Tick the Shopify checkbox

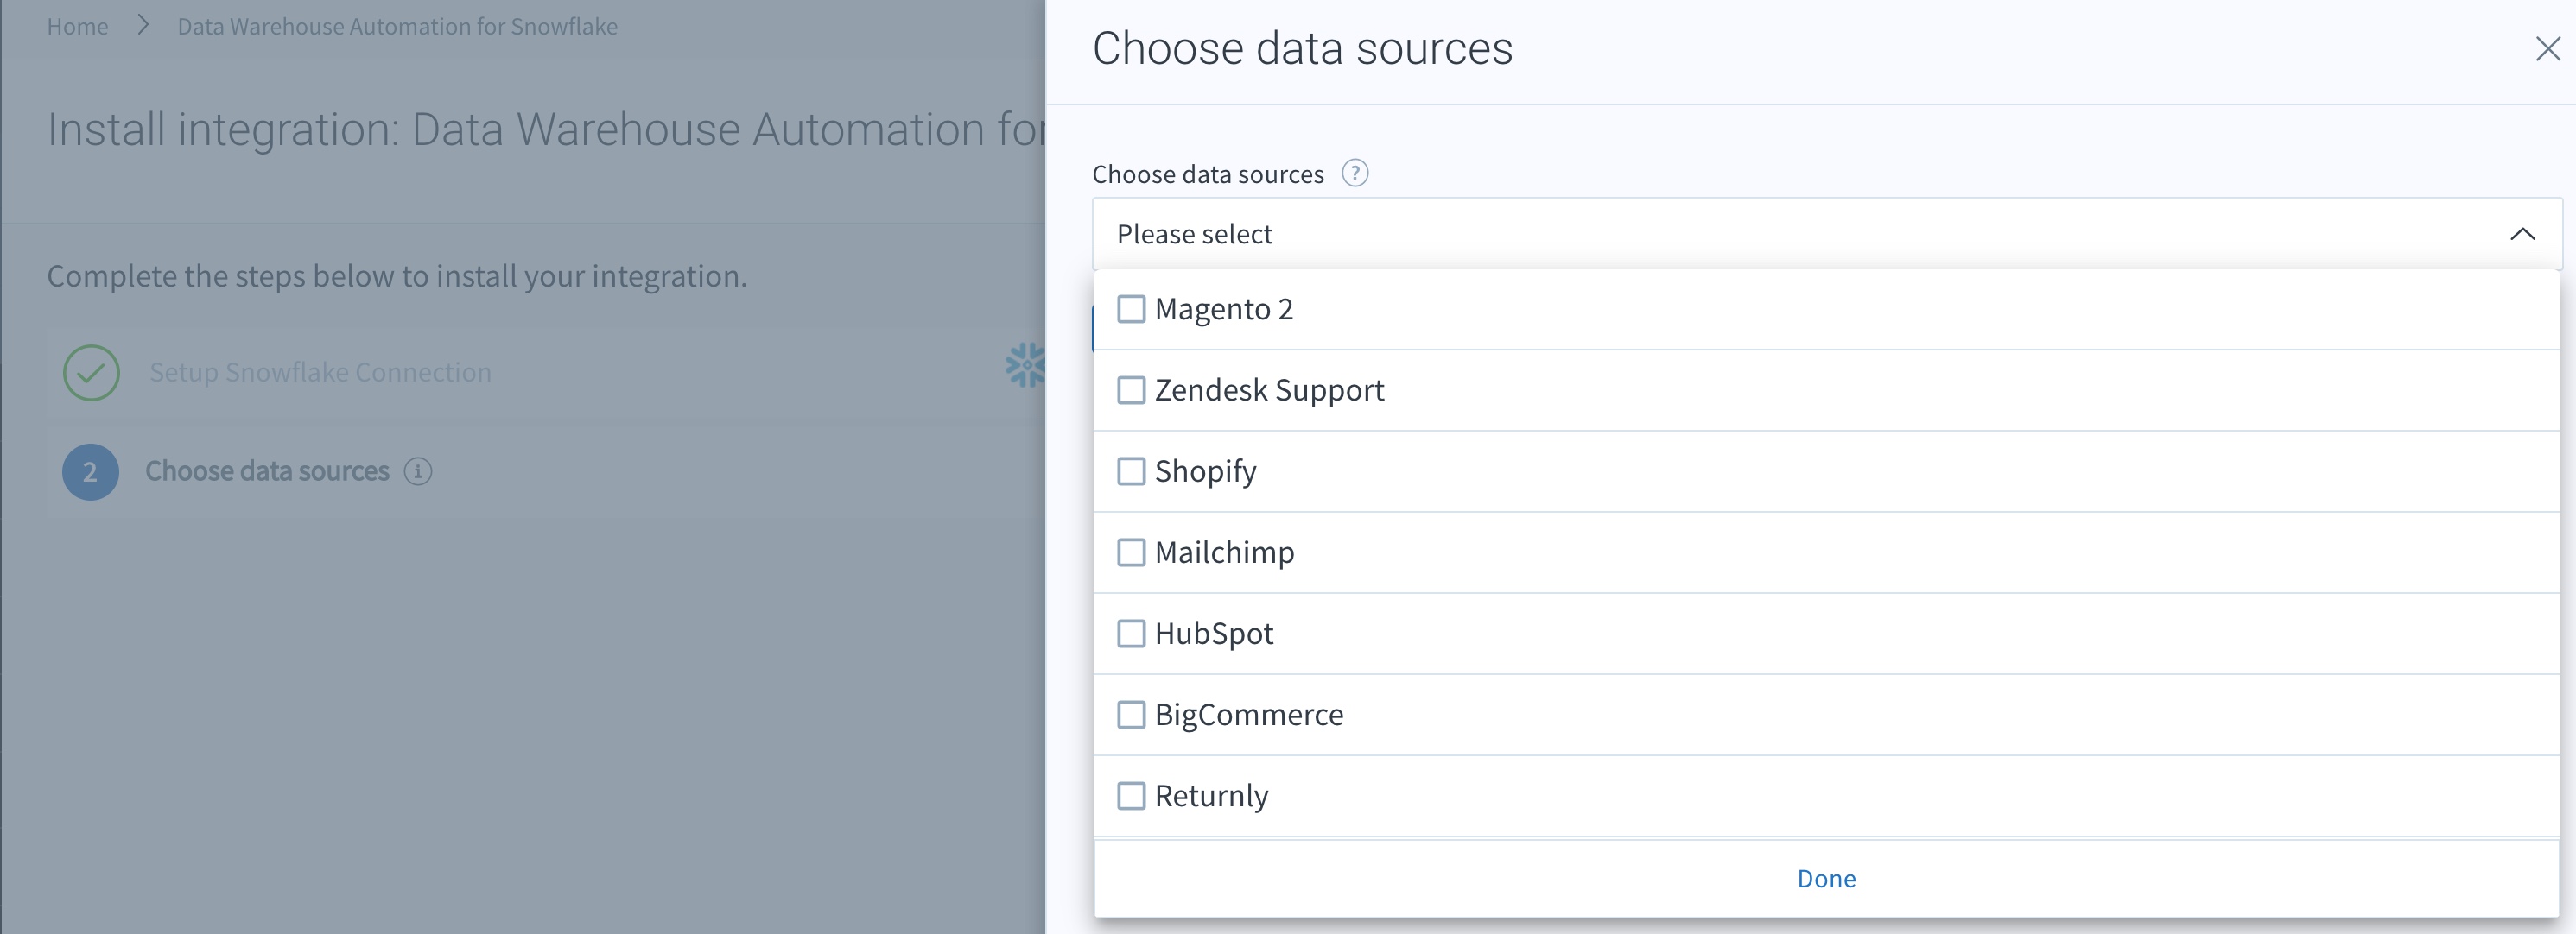[1131, 470]
